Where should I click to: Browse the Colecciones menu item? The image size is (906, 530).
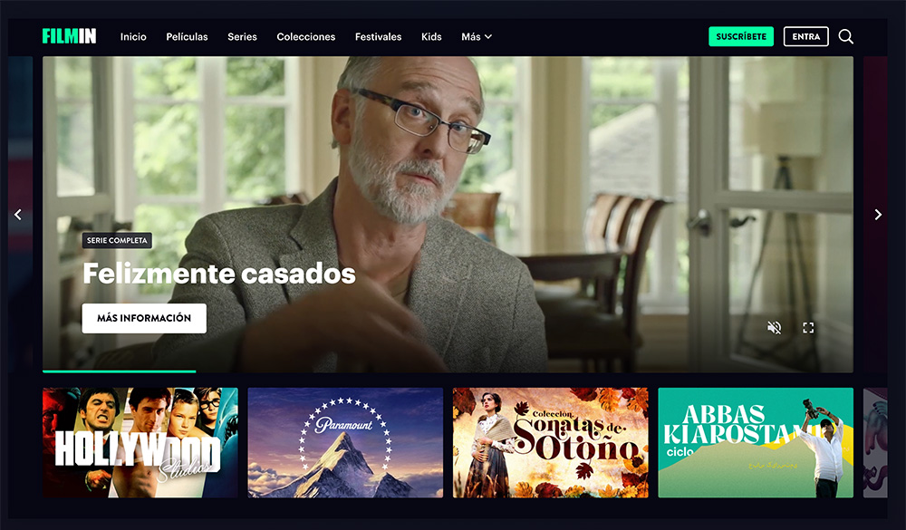pos(305,36)
